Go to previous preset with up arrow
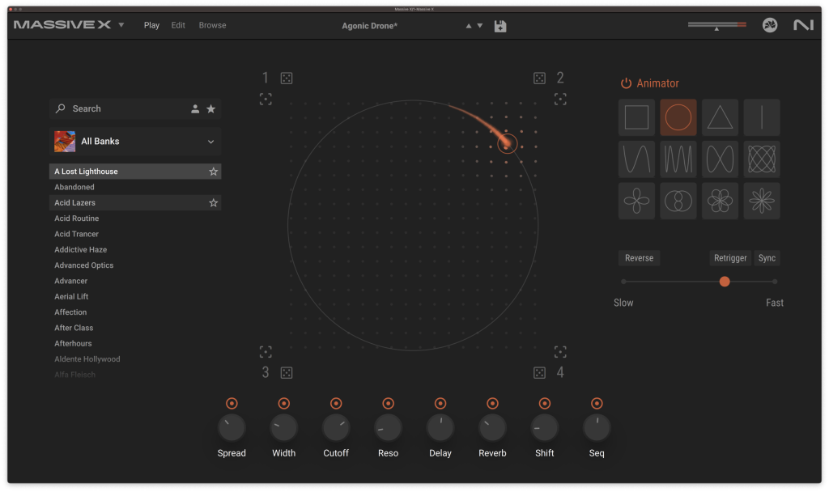829x492 pixels. pyautogui.click(x=469, y=25)
